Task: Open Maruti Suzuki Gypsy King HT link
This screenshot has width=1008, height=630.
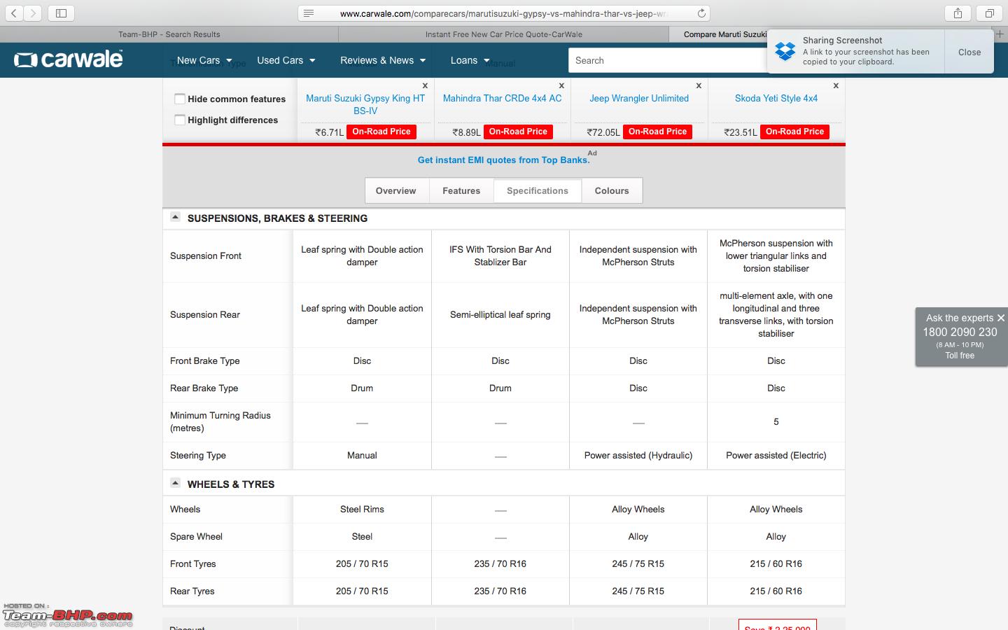Action: pos(365,104)
